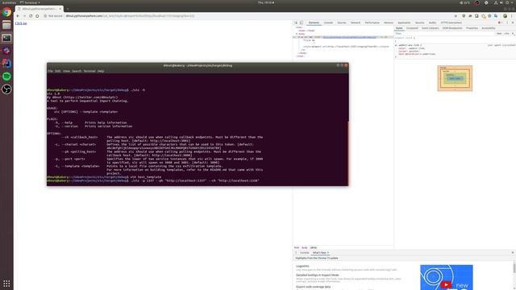Screen dimensions: 516x290
Task: Select the Properties sidebar tab
Action: tap(472, 28)
